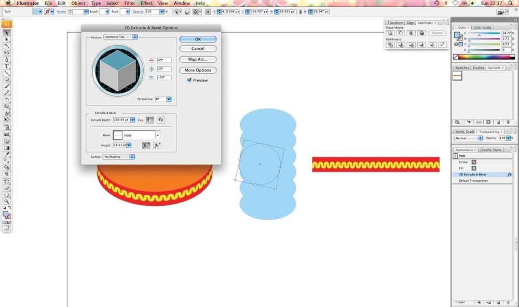Click the Map Art... button
The width and height of the screenshot is (519, 307).
click(x=198, y=59)
